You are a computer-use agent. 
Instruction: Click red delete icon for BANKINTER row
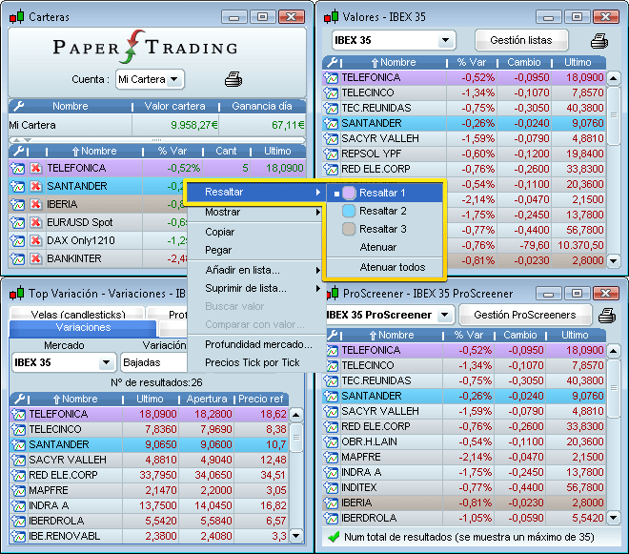click(x=35, y=258)
